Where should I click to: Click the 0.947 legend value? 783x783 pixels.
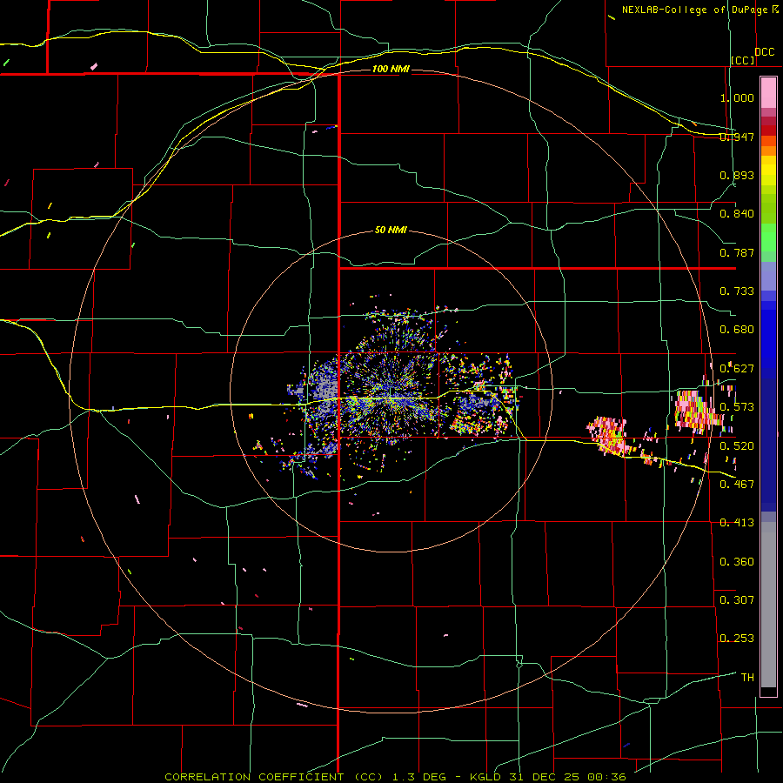737,137
